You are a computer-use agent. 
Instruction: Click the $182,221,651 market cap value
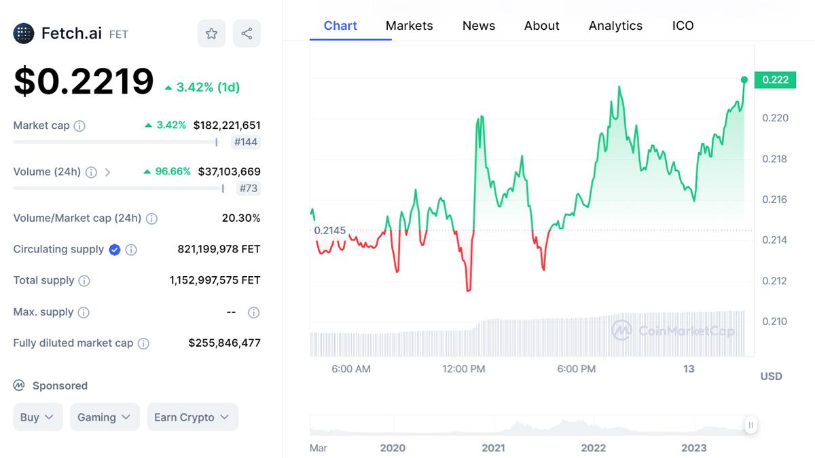[227, 126]
